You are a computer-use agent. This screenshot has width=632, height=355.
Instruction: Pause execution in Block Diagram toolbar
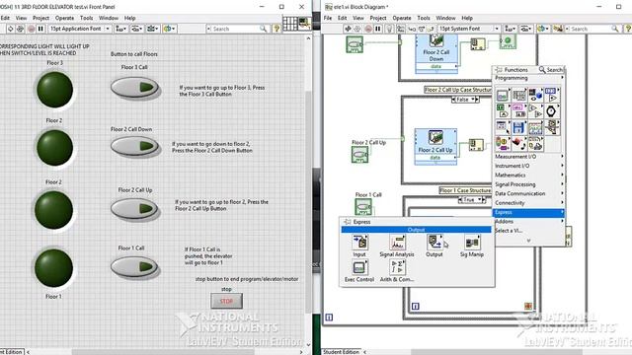(x=377, y=29)
